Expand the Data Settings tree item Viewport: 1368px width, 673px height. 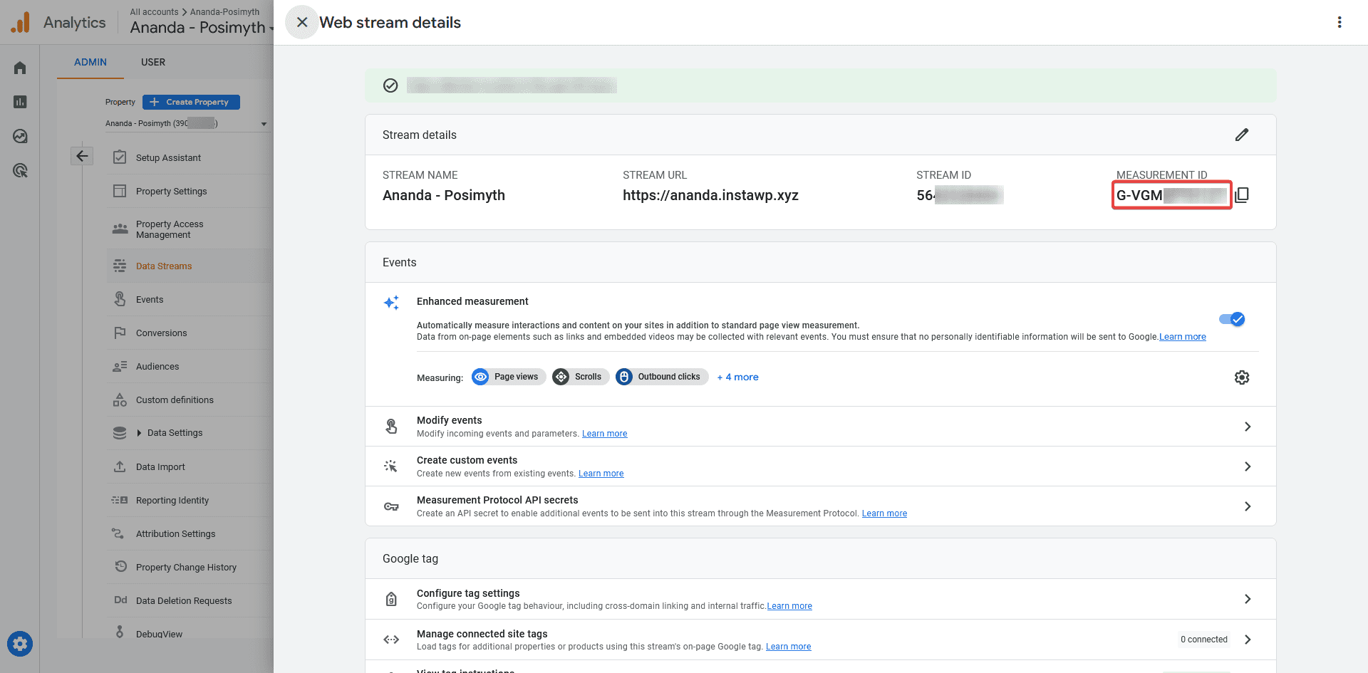pyautogui.click(x=139, y=432)
